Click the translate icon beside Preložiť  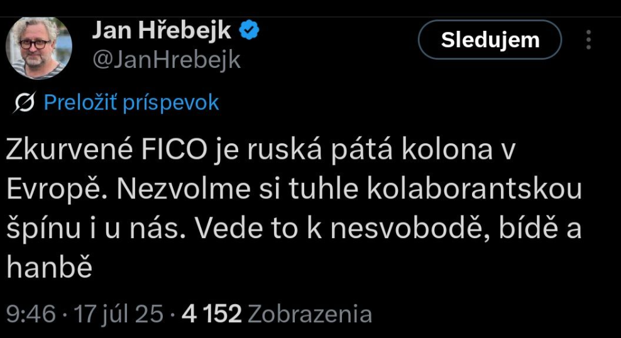point(28,102)
